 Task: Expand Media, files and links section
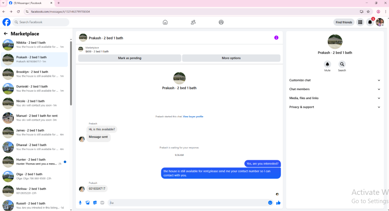pos(335,98)
